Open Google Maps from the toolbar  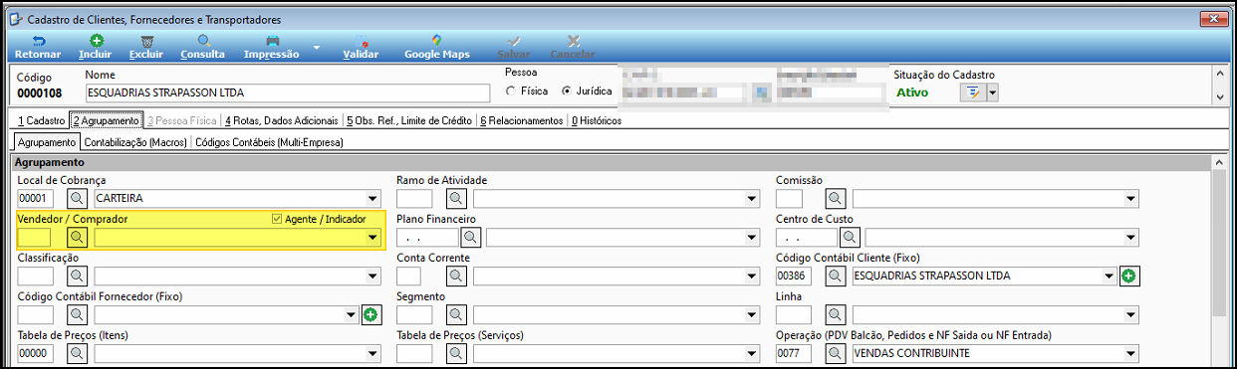pos(436,47)
